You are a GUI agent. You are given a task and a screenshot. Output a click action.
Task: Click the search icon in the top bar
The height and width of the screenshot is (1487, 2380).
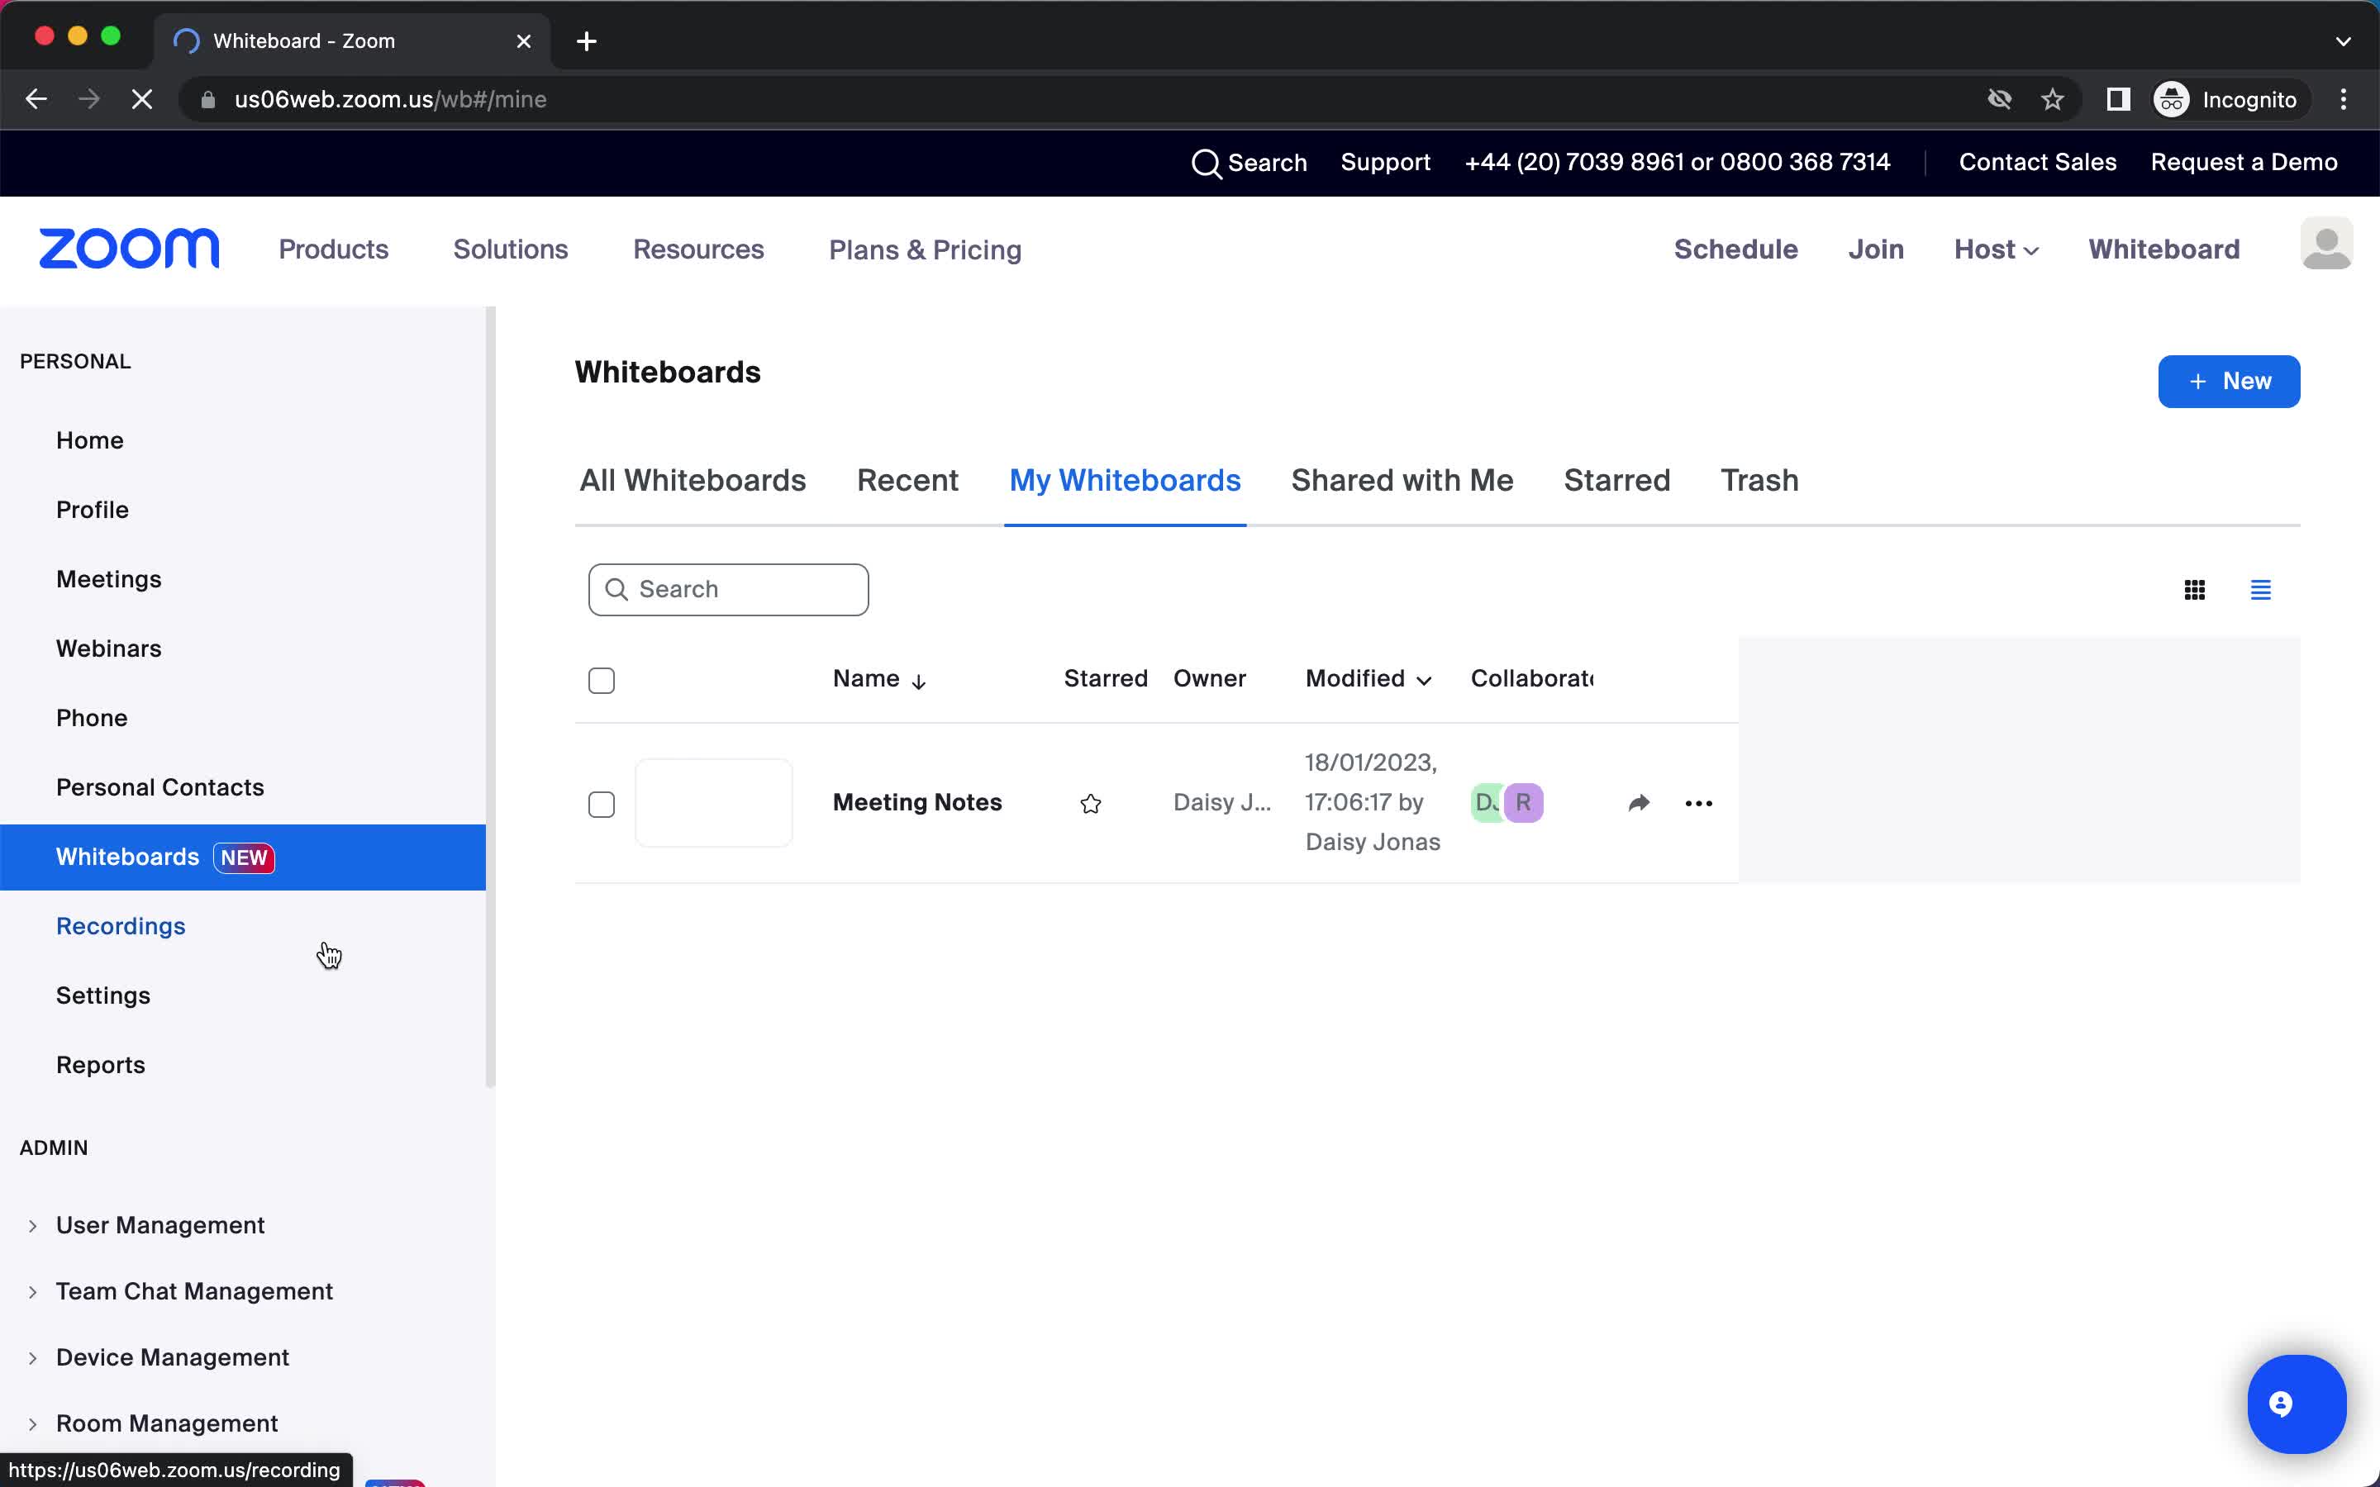1205,163
